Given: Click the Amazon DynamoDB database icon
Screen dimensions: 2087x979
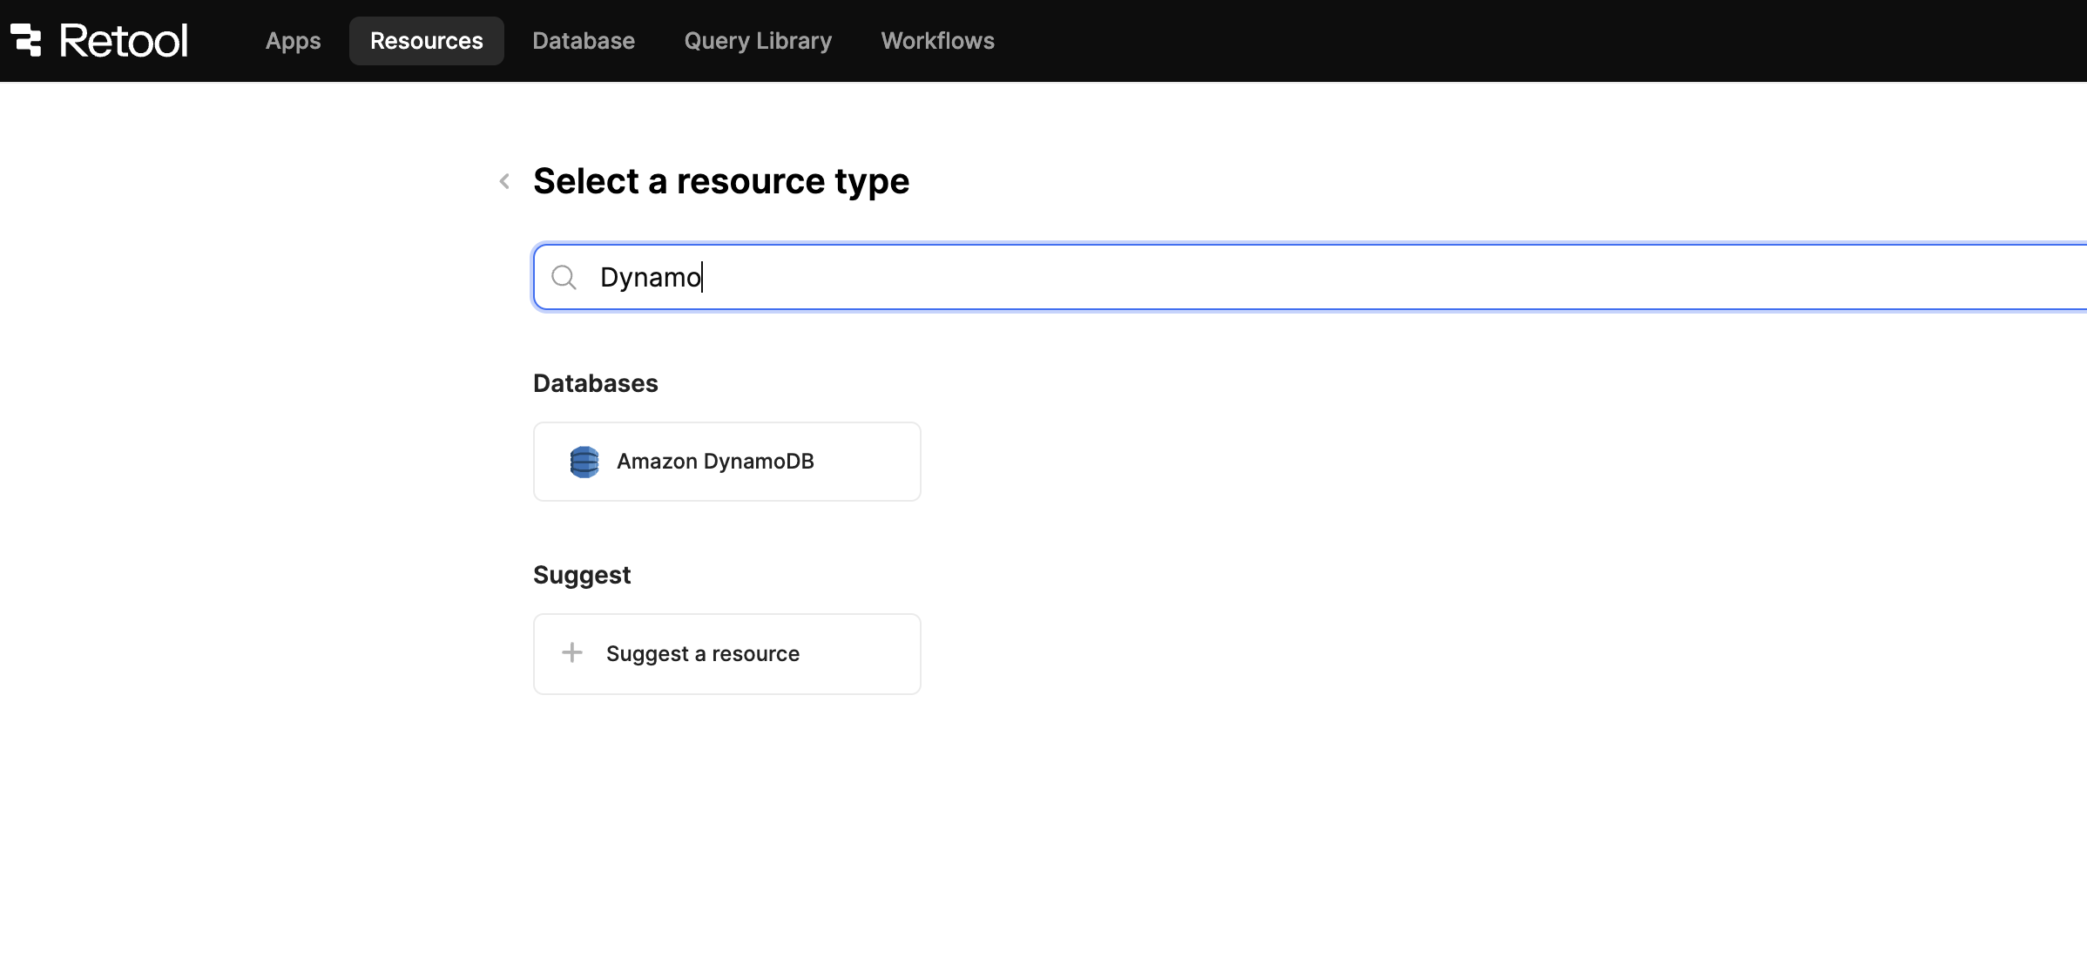Looking at the screenshot, I should coord(584,462).
